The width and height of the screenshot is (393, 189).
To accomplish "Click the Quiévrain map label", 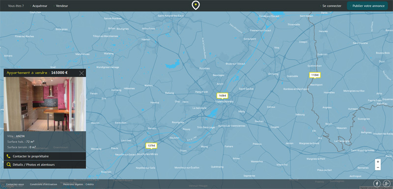I will point(322,54).
